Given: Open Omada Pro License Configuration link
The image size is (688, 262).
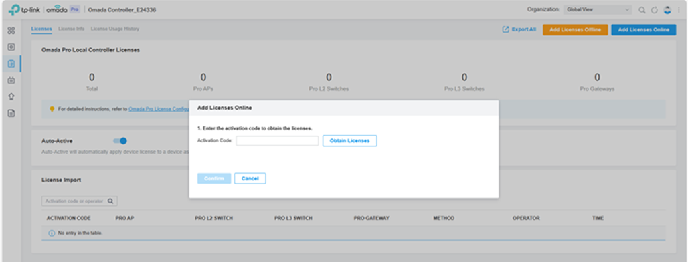Looking at the screenshot, I should (159, 109).
